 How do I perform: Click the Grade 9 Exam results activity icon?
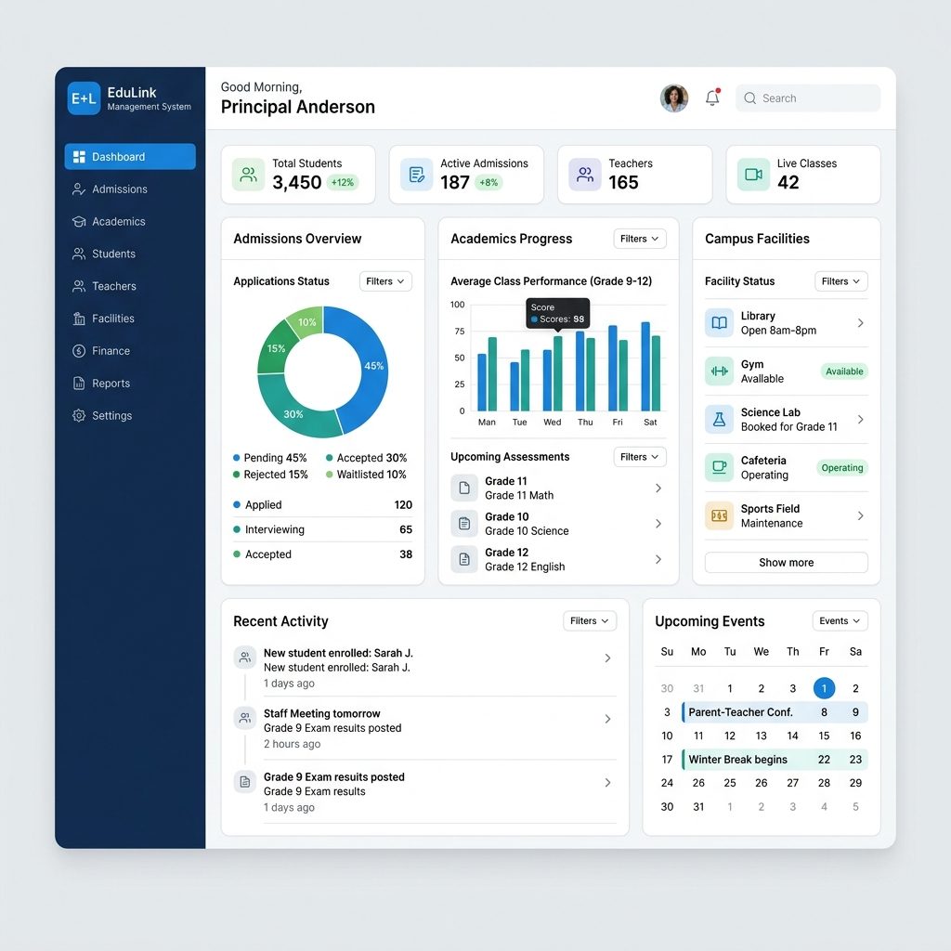(245, 782)
